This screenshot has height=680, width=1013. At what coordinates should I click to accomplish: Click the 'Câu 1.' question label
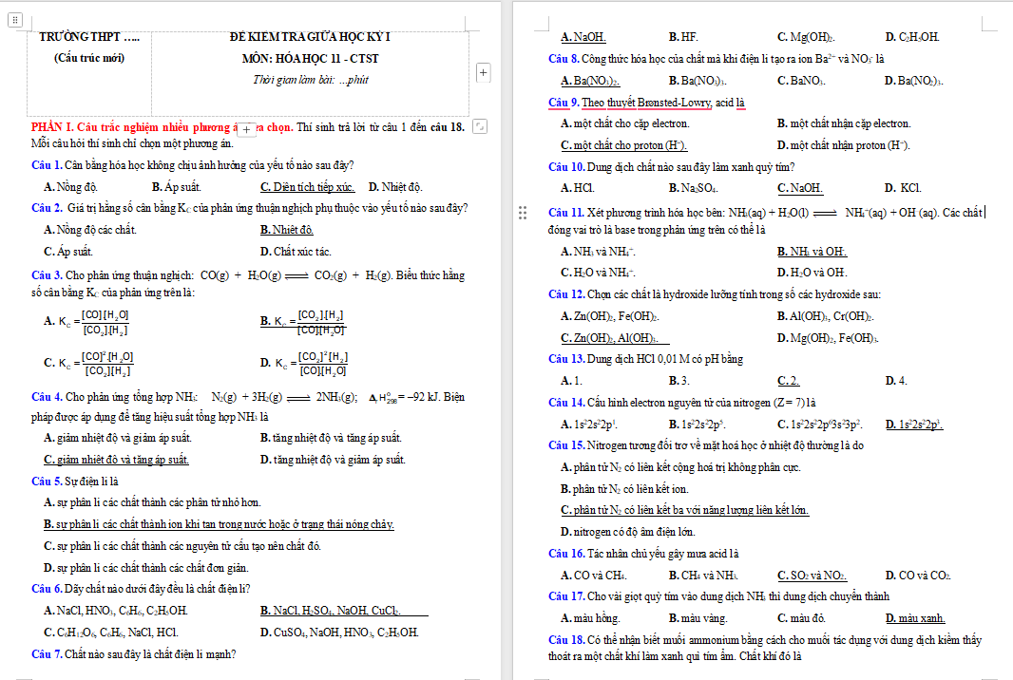pyautogui.click(x=47, y=165)
